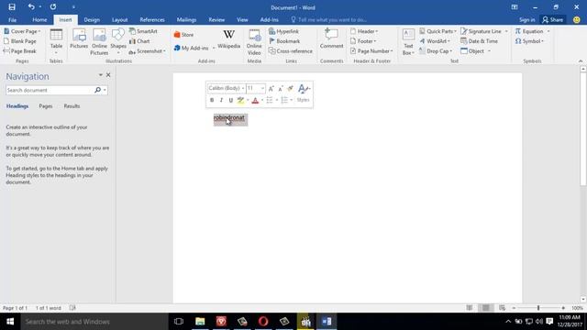This screenshot has width=587, height=330.
Task: Save the document from Quick Access toolbar
Action: [12, 7]
